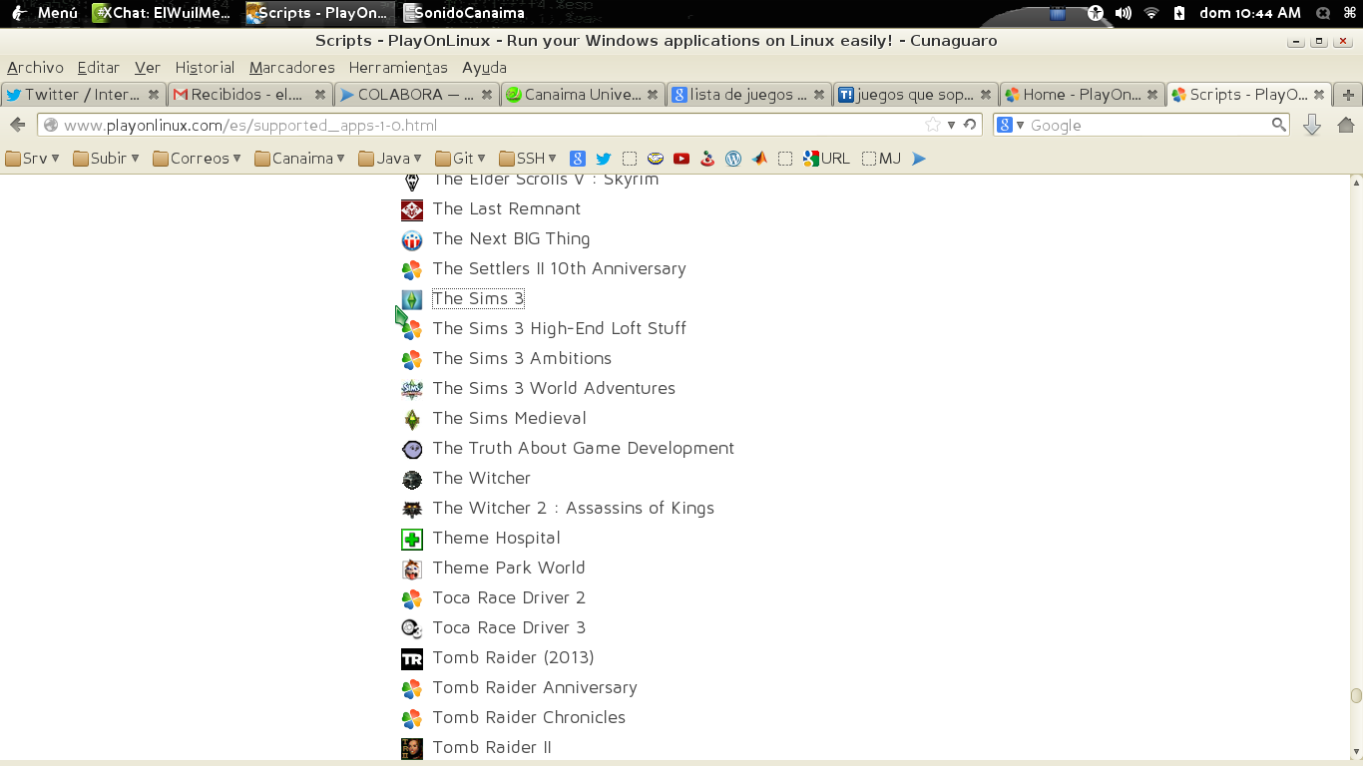Open the Menú button in top panel
The image size is (1363, 766).
click(x=44, y=13)
